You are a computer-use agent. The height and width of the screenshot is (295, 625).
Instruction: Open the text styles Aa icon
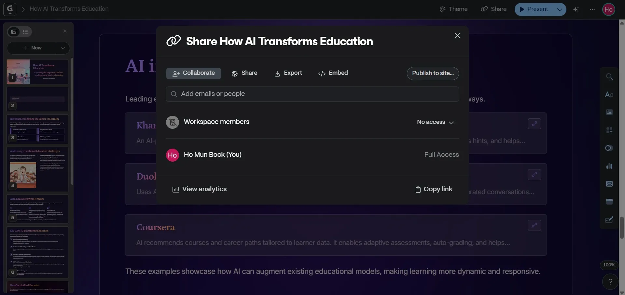[x=609, y=94]
